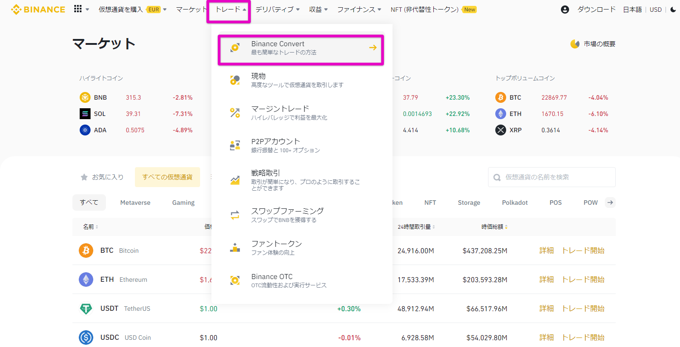Switch to すべての仮想通貨 tab
The image size is (680, 347).
point(168,177)
